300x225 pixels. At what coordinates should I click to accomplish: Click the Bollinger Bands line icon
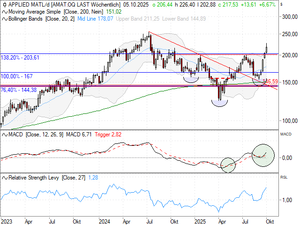tap(4, 19)
